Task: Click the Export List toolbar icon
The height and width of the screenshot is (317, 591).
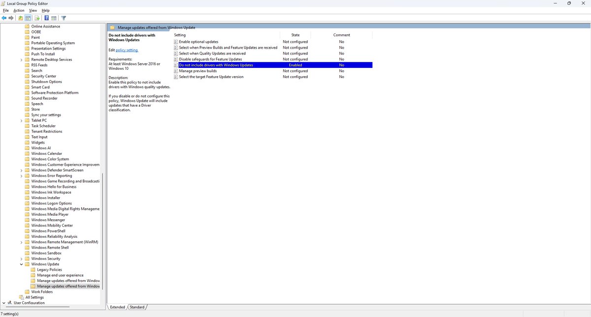Action: tap(37, 18)
